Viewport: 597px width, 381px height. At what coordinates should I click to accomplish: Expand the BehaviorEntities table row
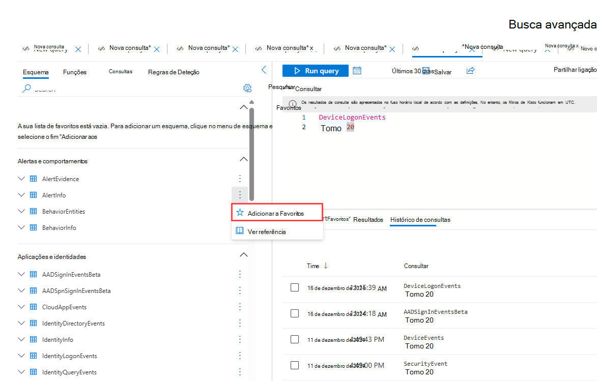(x=21, y=211)
